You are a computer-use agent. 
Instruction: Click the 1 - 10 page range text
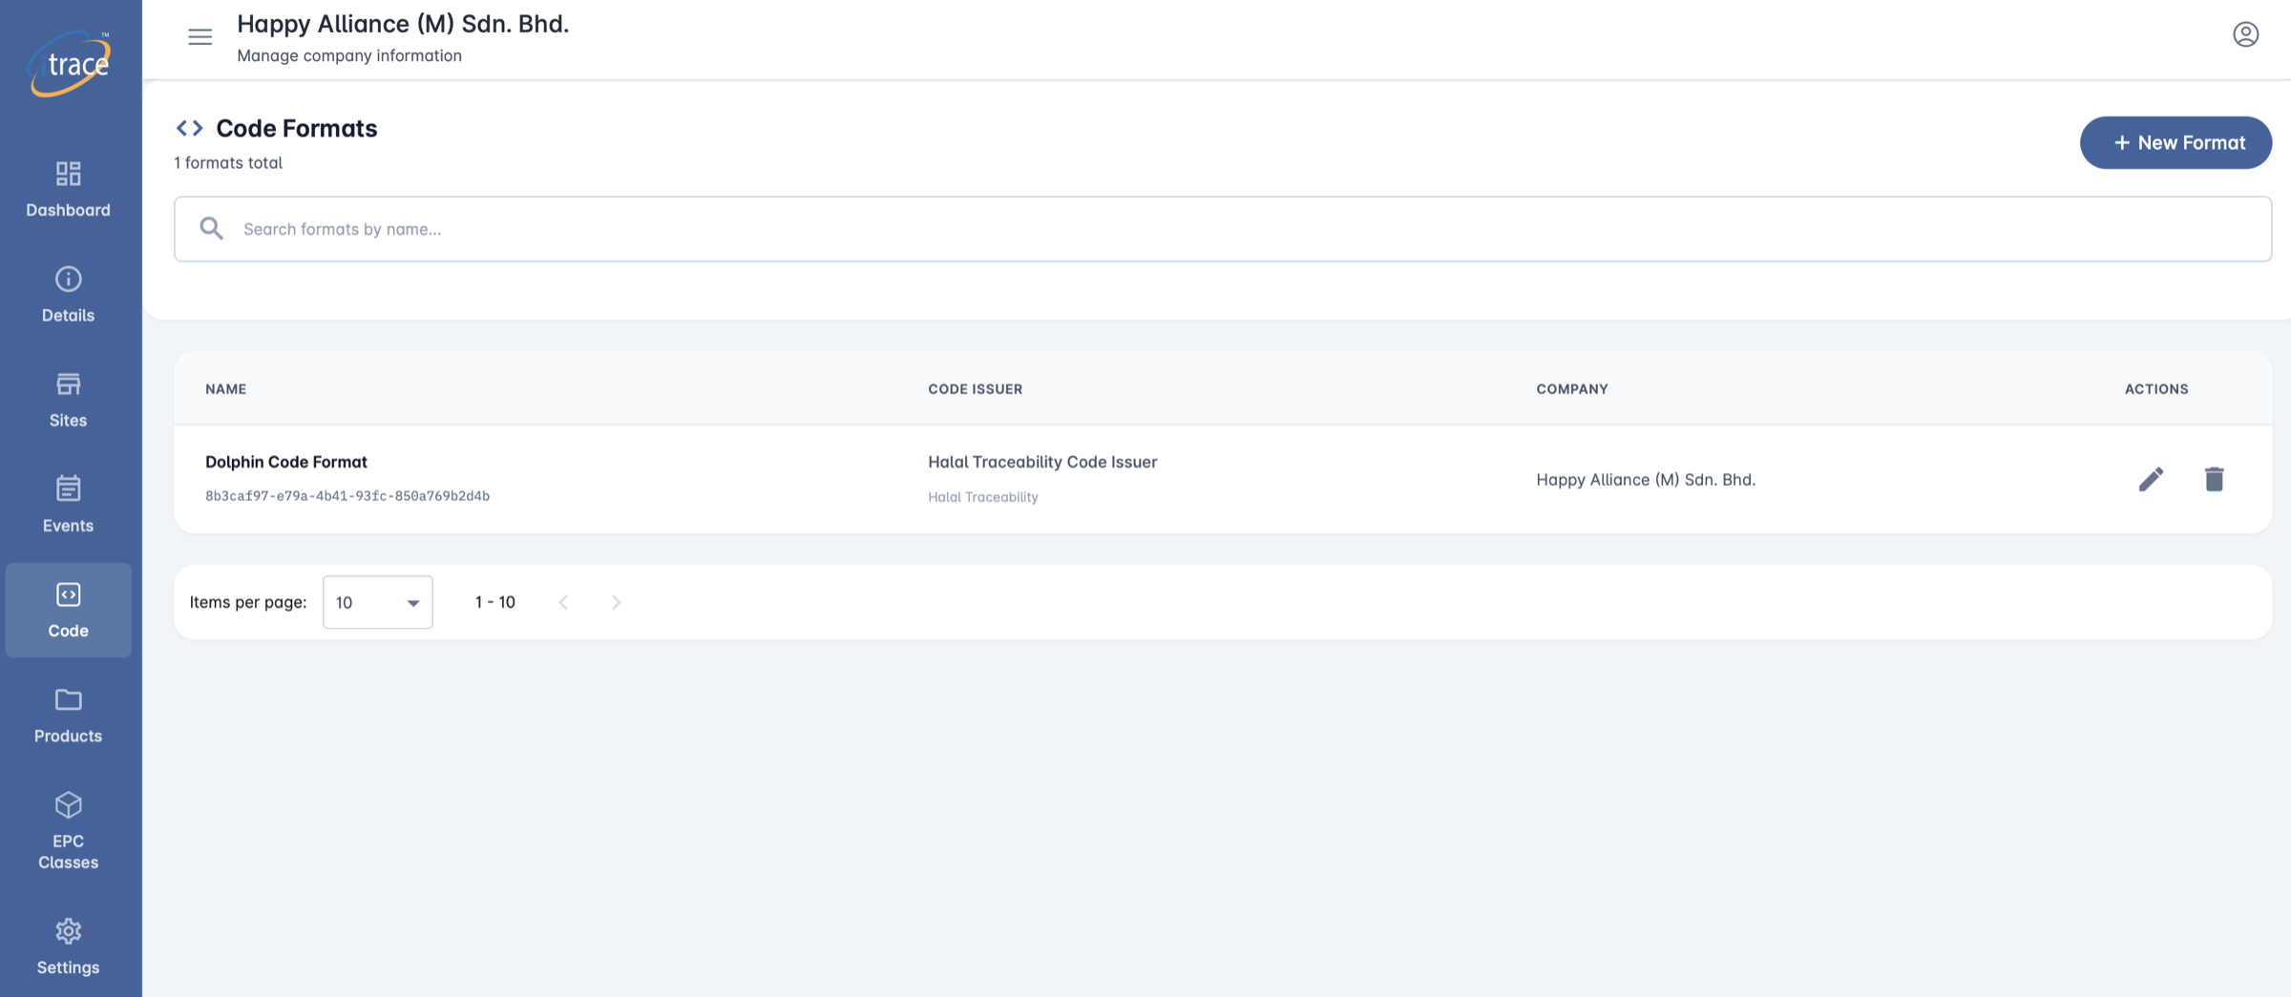click(494, 602)
